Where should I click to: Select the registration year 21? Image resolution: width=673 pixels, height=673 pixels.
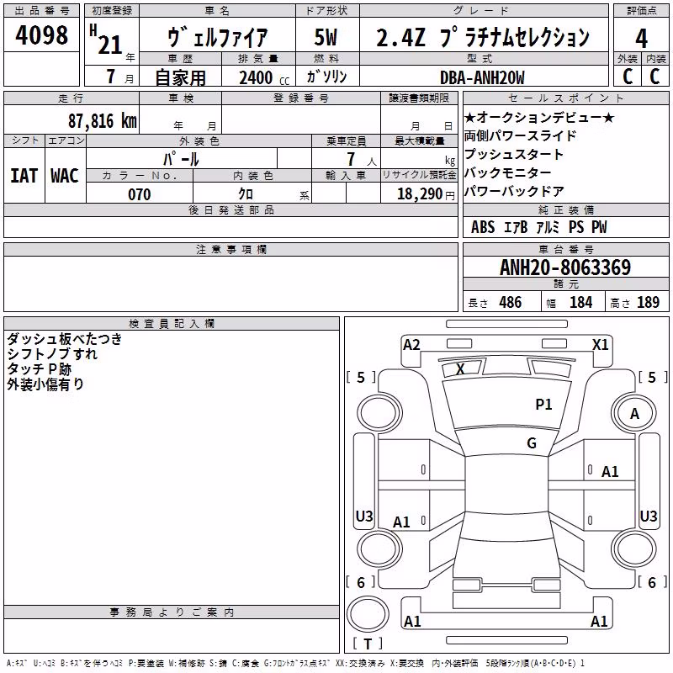click(110, 45)
